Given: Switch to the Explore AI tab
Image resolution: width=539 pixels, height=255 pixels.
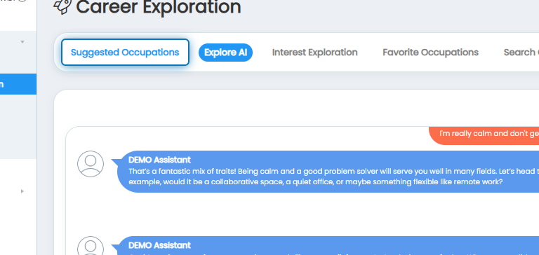Looking at the screenshot, I should click(225, 53).
